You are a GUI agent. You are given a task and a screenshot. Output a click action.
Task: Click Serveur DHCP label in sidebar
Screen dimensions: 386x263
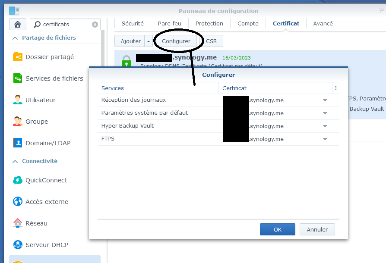47,245
